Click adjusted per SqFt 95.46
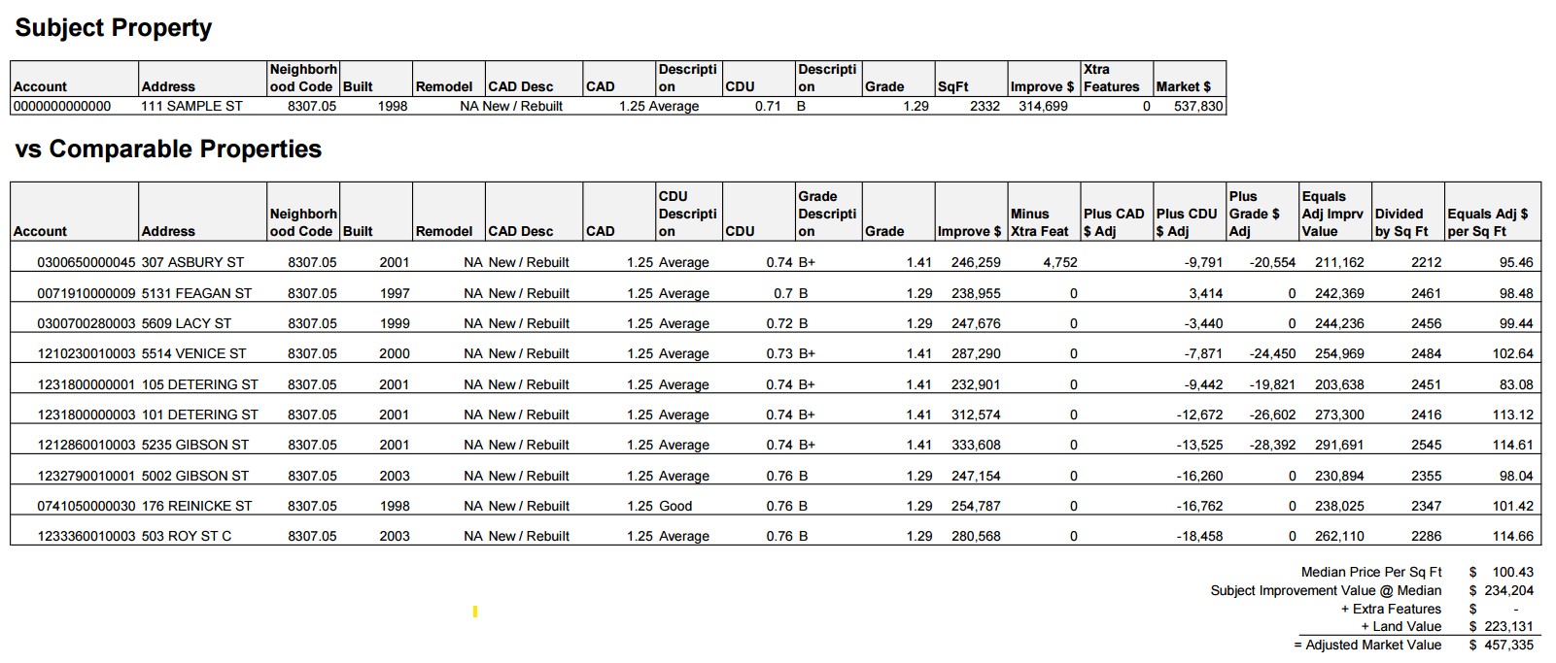The height and width of the screenshot is (663, 1556). 1516,262
